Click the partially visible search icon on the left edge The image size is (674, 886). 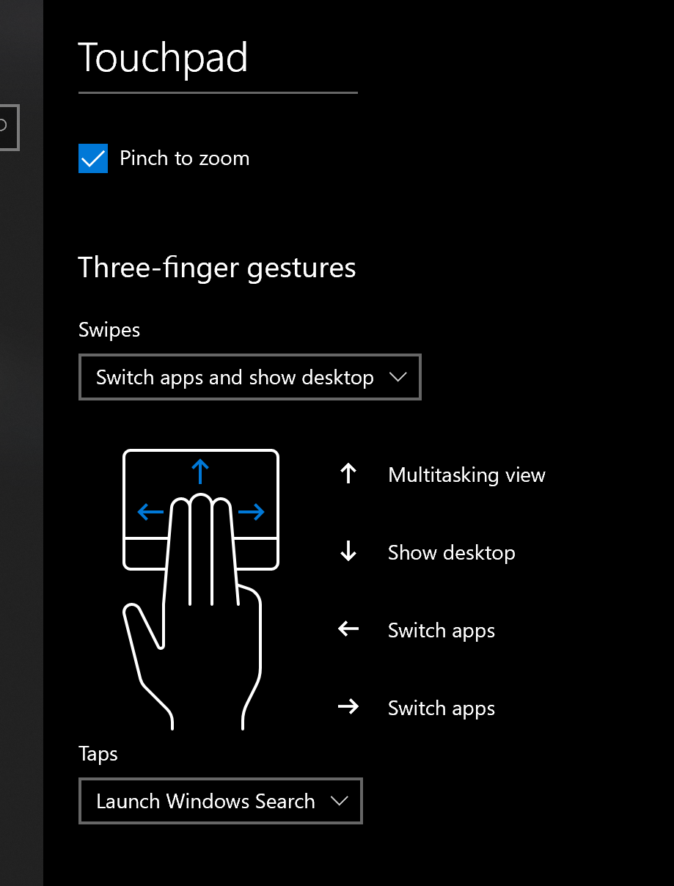6,127
